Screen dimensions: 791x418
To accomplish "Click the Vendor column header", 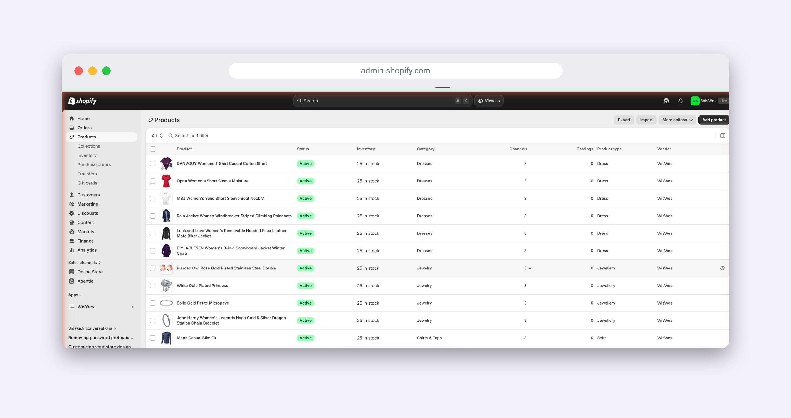I will coord(664,149).
